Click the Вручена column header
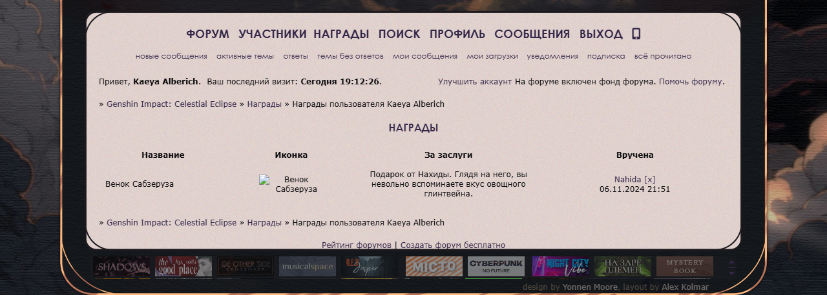The height and width of the screenshot is (295, 827). coord(635,155)
